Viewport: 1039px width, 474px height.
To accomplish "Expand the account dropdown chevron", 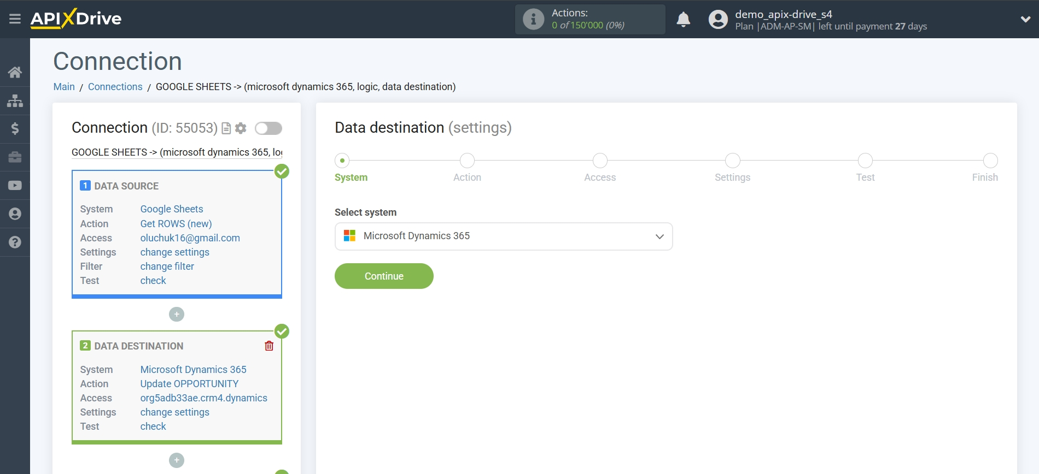I will click(1025, 19).
